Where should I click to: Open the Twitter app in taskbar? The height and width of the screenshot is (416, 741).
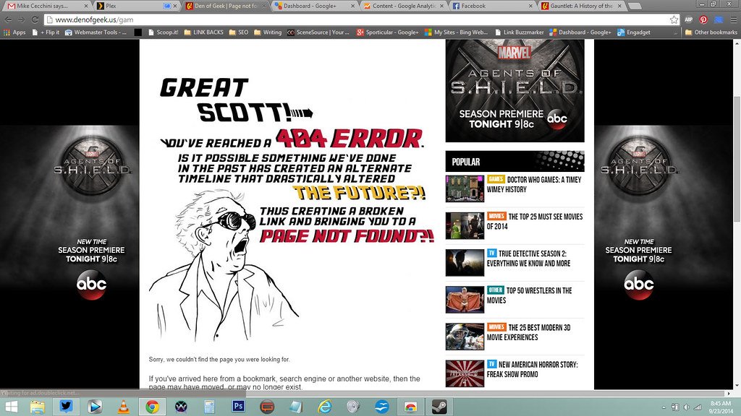[66, 407]
